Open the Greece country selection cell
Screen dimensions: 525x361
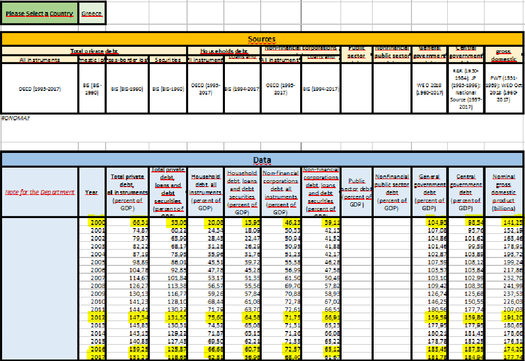coord(91,14)
